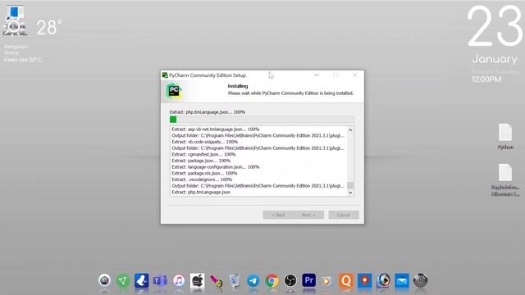Open the blue record-dot dock app
The height and width of the screenshot is (295, 525).
pyautogui.click(x=364, y=280)
